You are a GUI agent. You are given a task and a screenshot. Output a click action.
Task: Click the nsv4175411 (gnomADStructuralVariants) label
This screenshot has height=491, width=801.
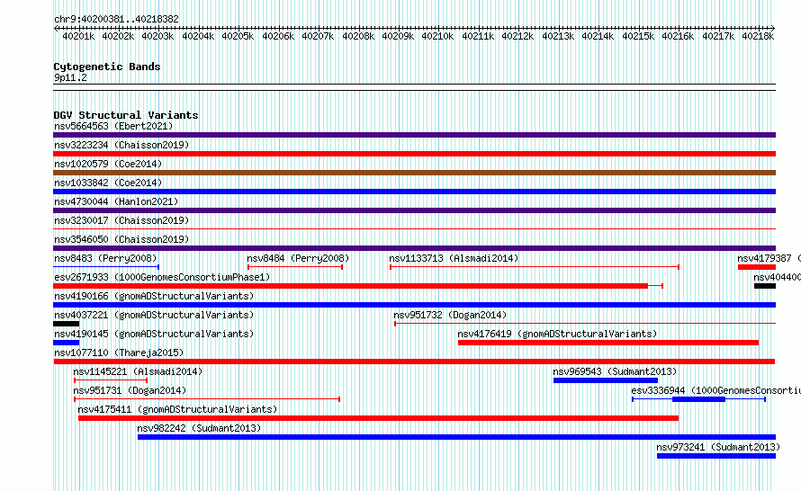click(177, 409)
